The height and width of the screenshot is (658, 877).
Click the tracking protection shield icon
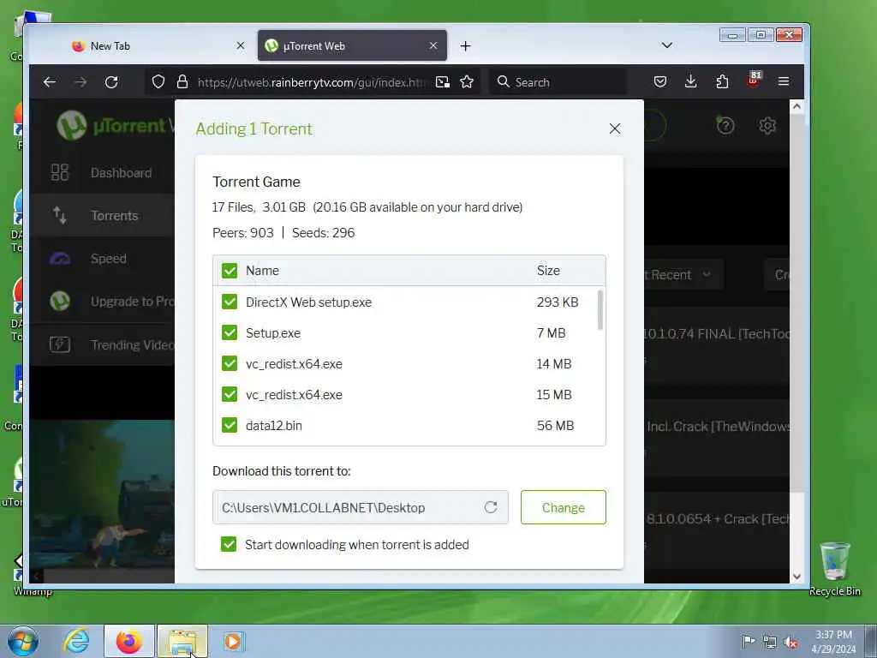(158, 82)
